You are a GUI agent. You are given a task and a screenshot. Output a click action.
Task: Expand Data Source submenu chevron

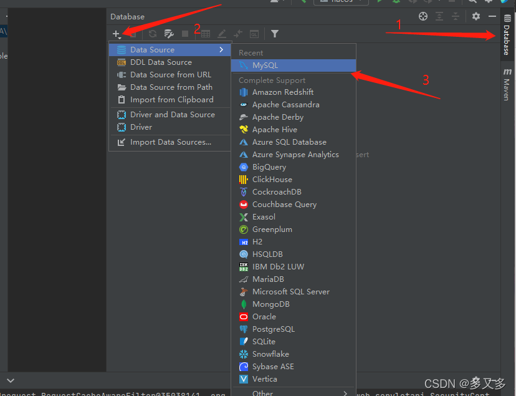coord(221,50)
